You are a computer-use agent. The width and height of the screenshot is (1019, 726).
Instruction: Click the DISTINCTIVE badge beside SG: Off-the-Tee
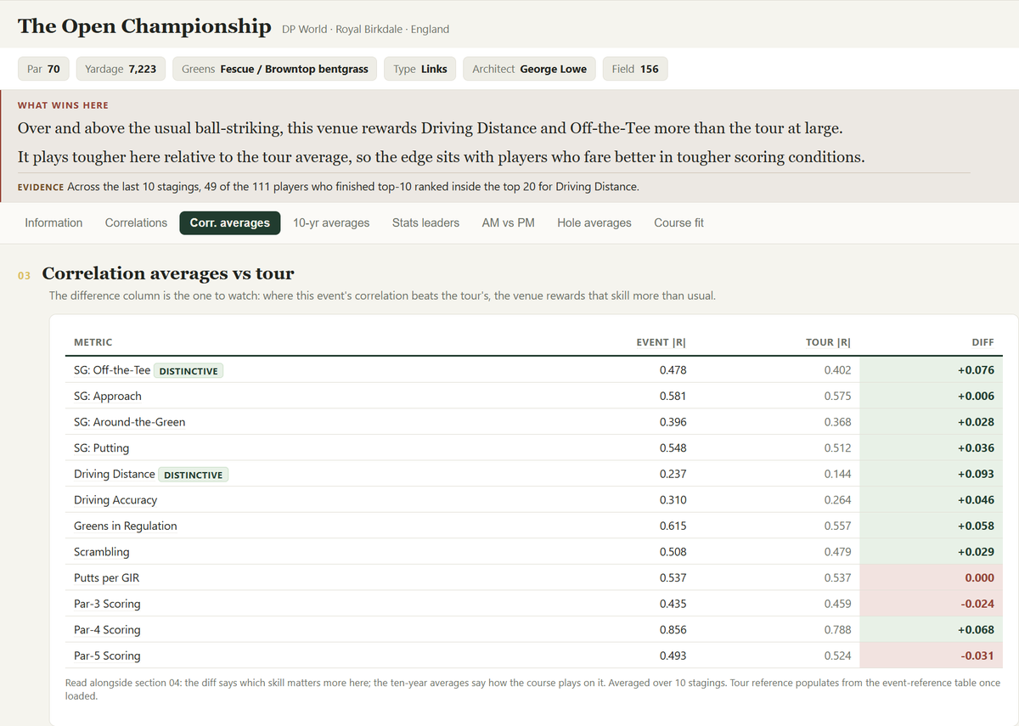click(x=189, y=371)
